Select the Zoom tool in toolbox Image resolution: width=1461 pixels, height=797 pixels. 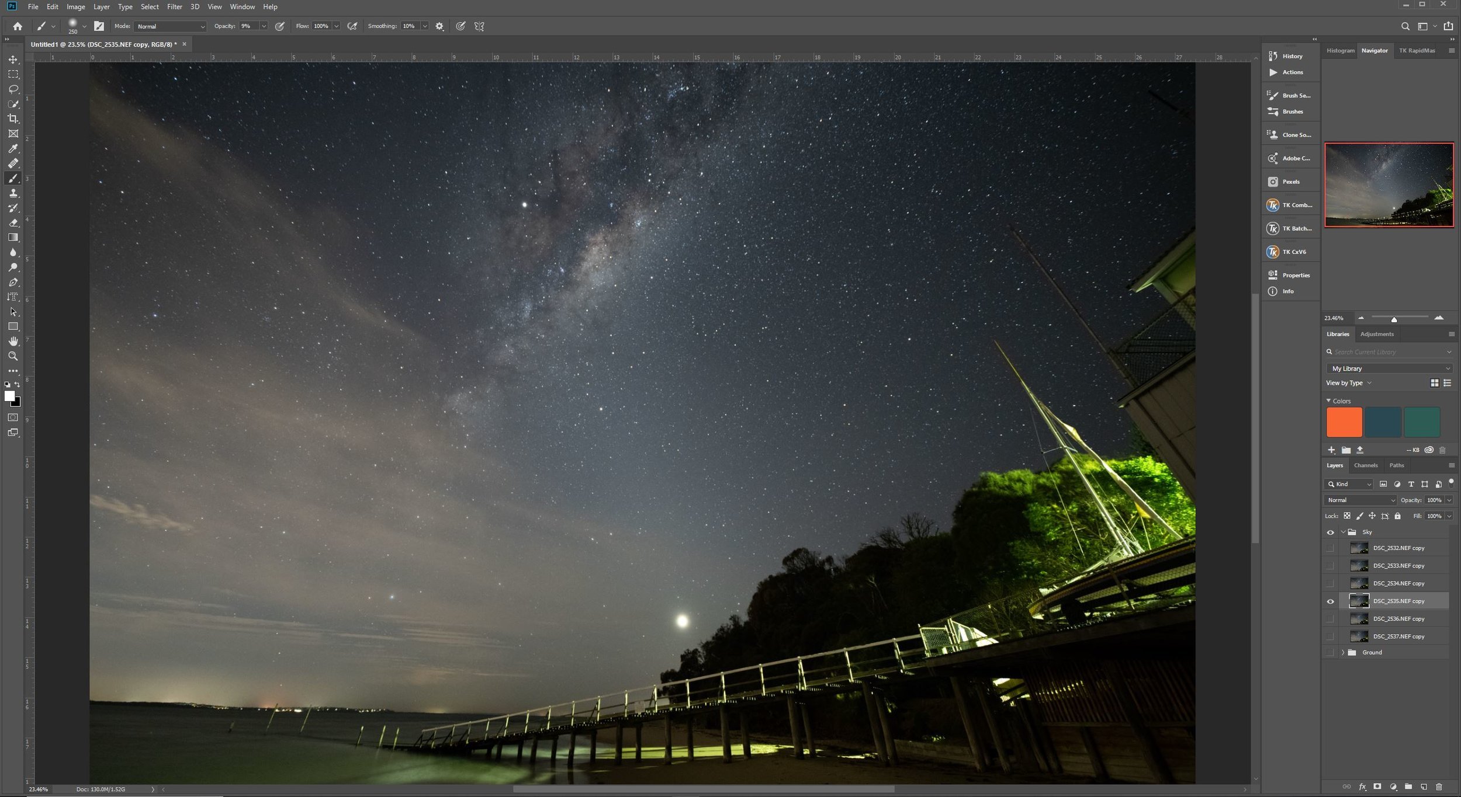tap(13, 356)
